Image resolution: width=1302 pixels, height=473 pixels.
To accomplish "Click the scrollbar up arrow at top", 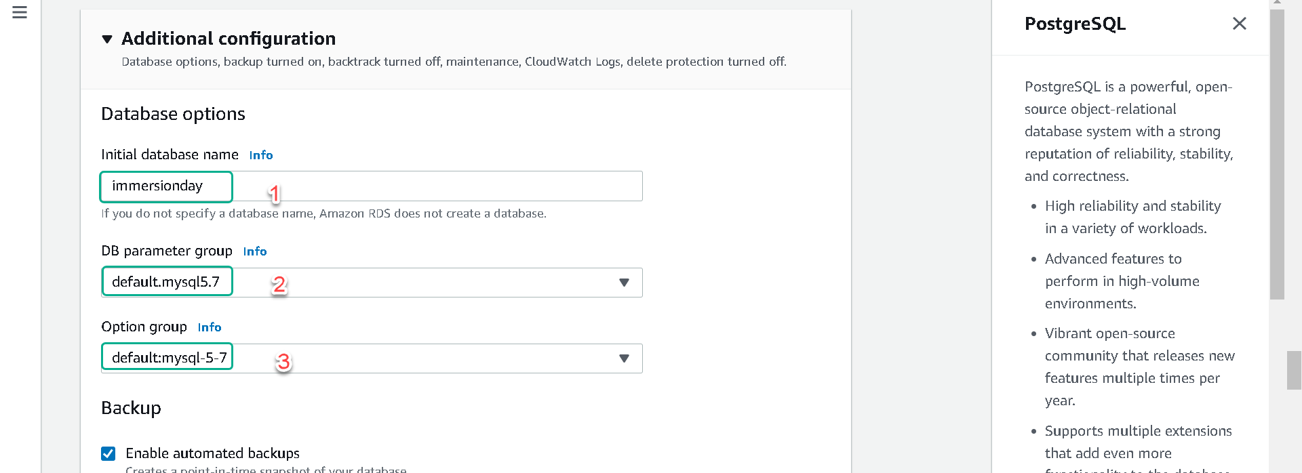I will 1277,3.
